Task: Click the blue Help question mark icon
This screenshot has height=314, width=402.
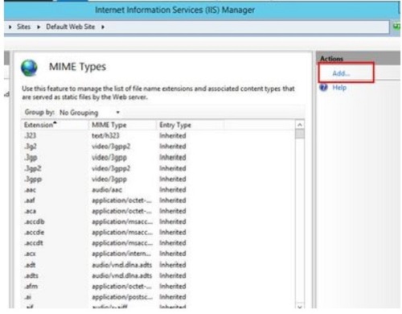Action: [x=323, y=88]
